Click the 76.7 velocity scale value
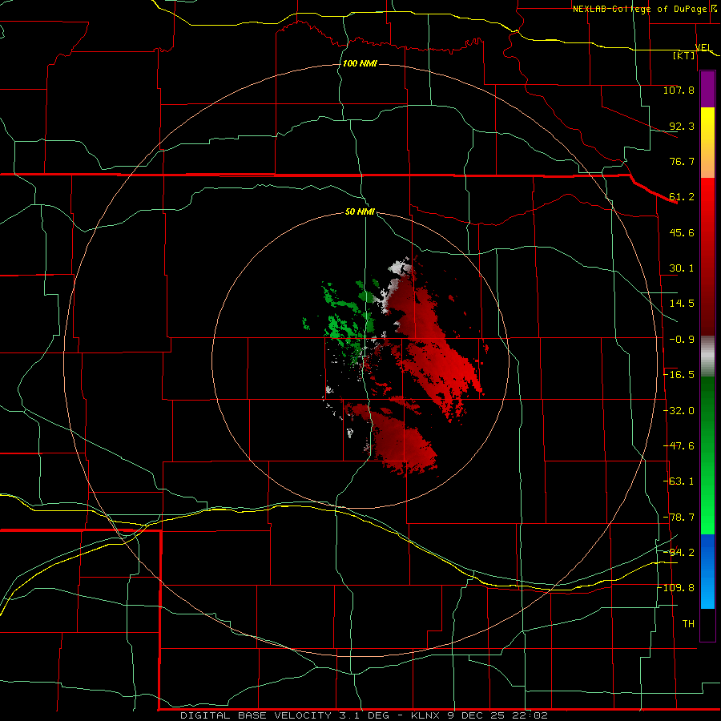The image size is (721, 721). 682,161
